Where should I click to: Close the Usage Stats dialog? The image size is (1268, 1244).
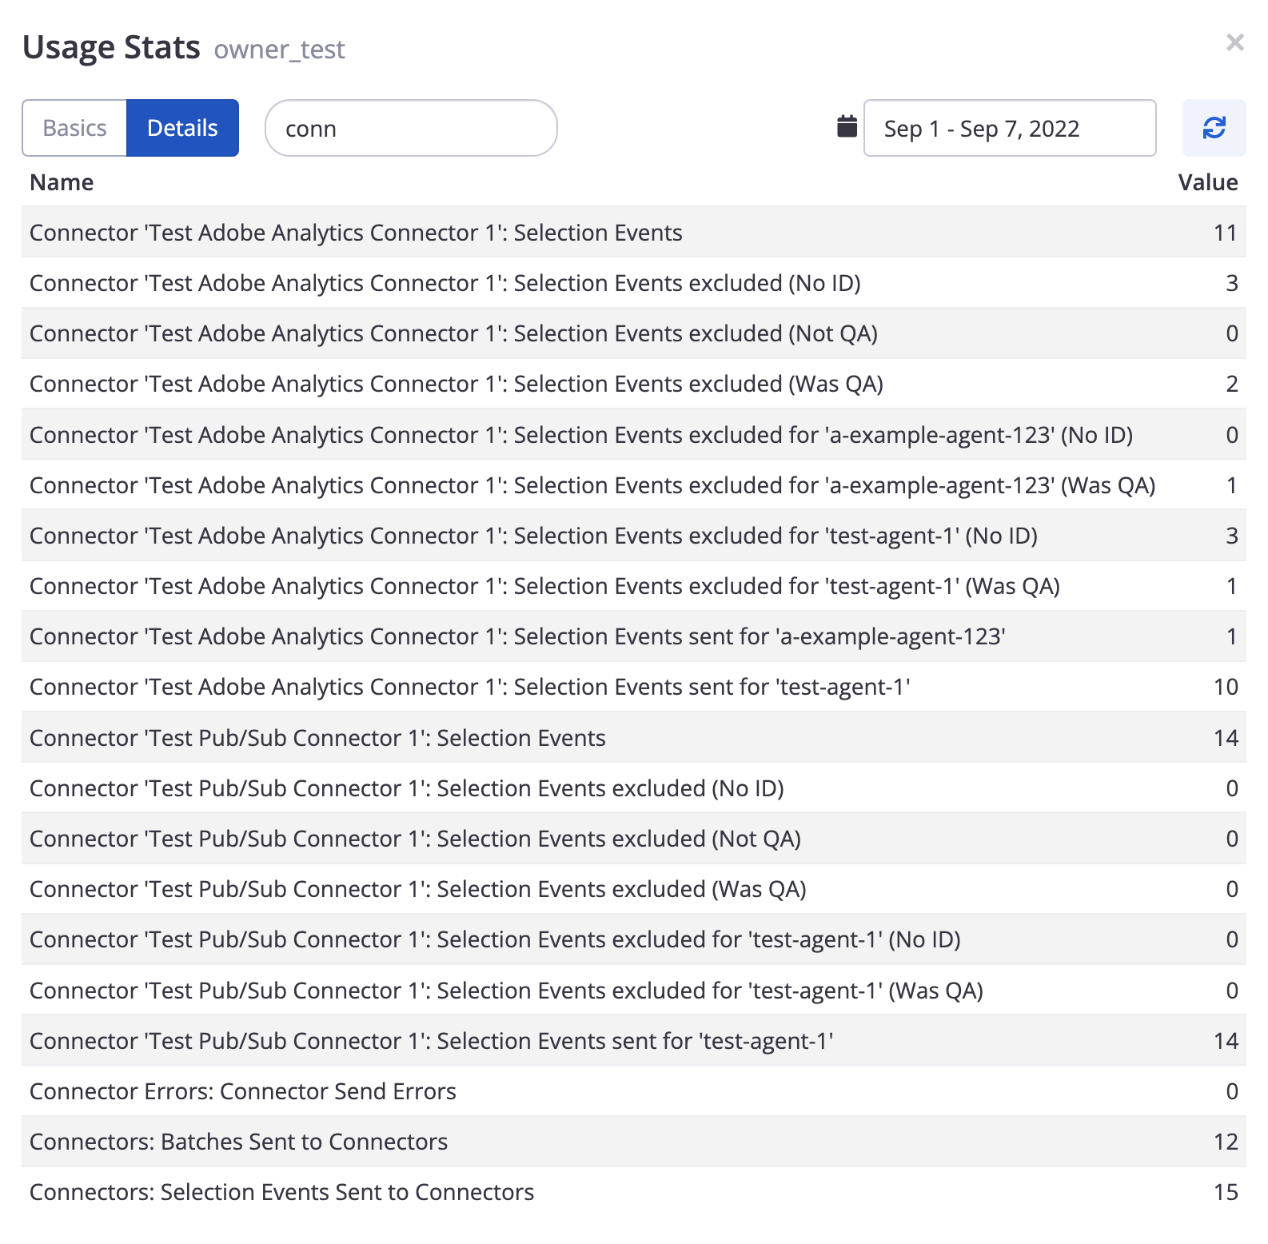pyautogui.click(x=1234, y=42)
